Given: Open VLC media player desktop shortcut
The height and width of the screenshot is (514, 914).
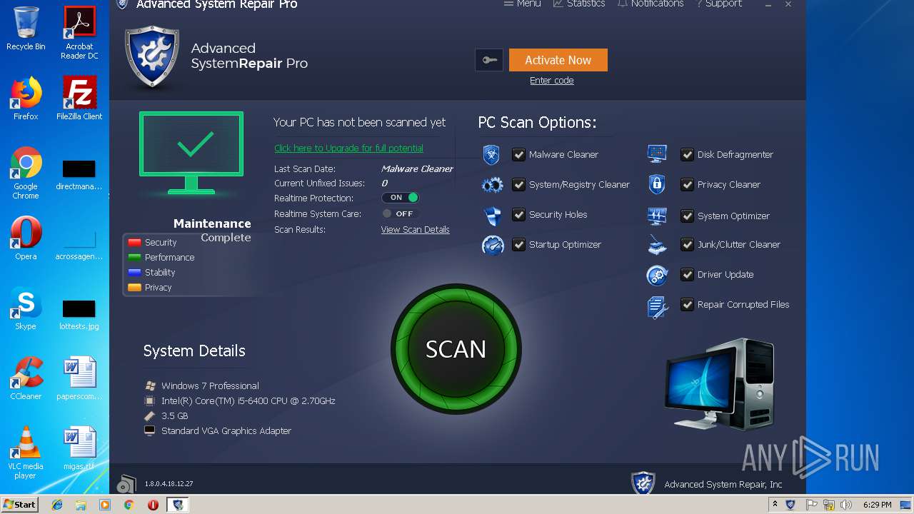Looking at the screenshot, I should 26,453.
